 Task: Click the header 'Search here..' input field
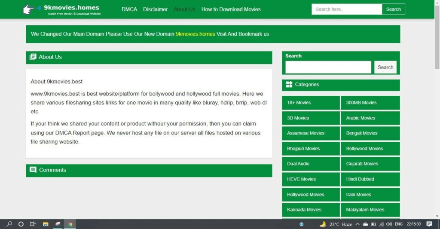(x=347, y=9)
